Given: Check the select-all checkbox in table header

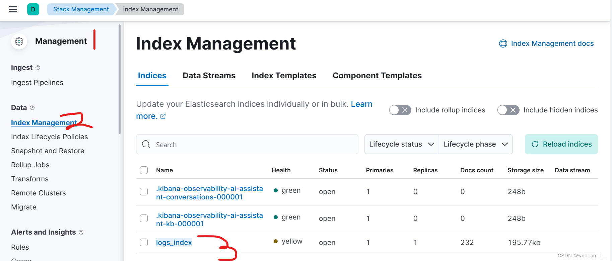Looking at the screenshot, I should click(144, 170).
